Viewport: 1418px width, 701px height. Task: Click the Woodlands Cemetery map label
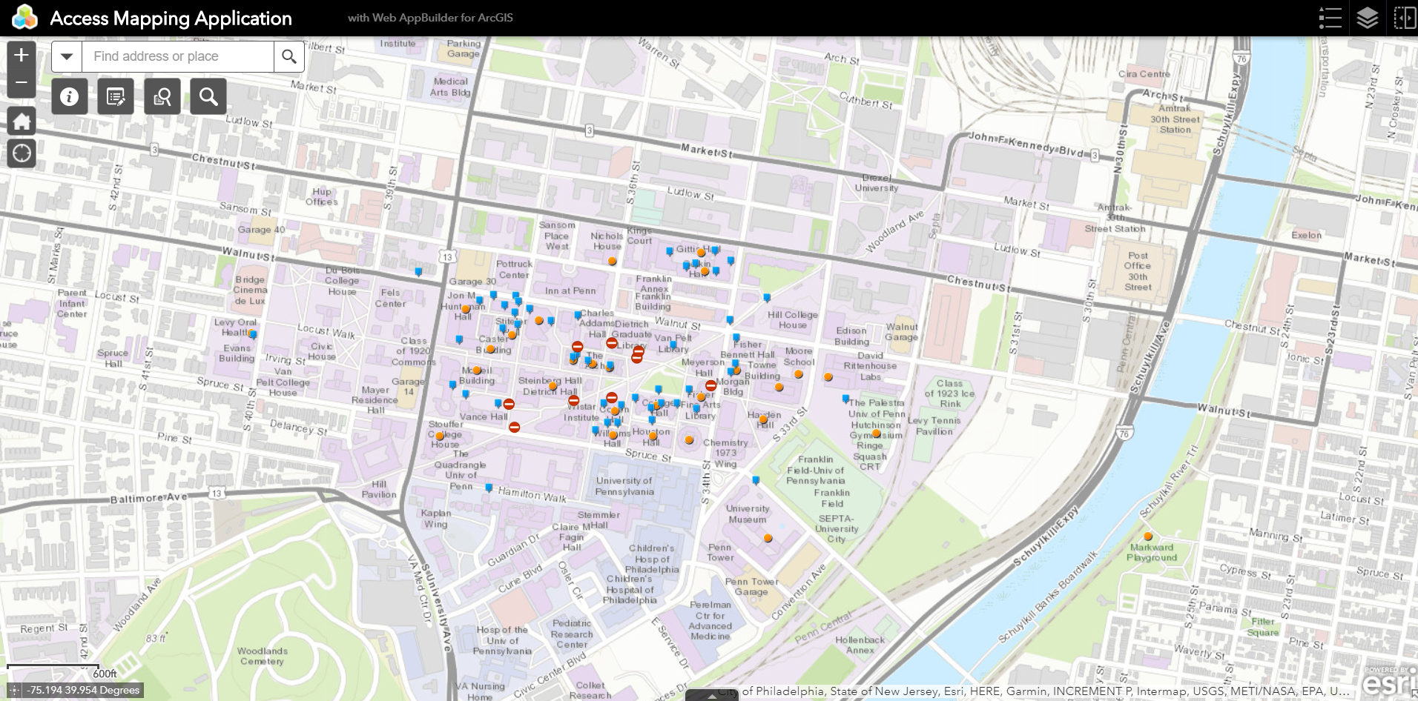pos(262,656)
